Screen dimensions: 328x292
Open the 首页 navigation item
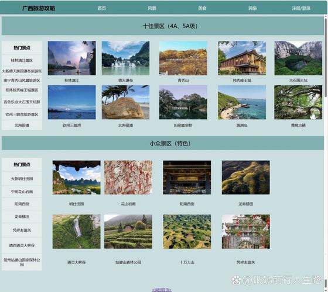(102, 8)
